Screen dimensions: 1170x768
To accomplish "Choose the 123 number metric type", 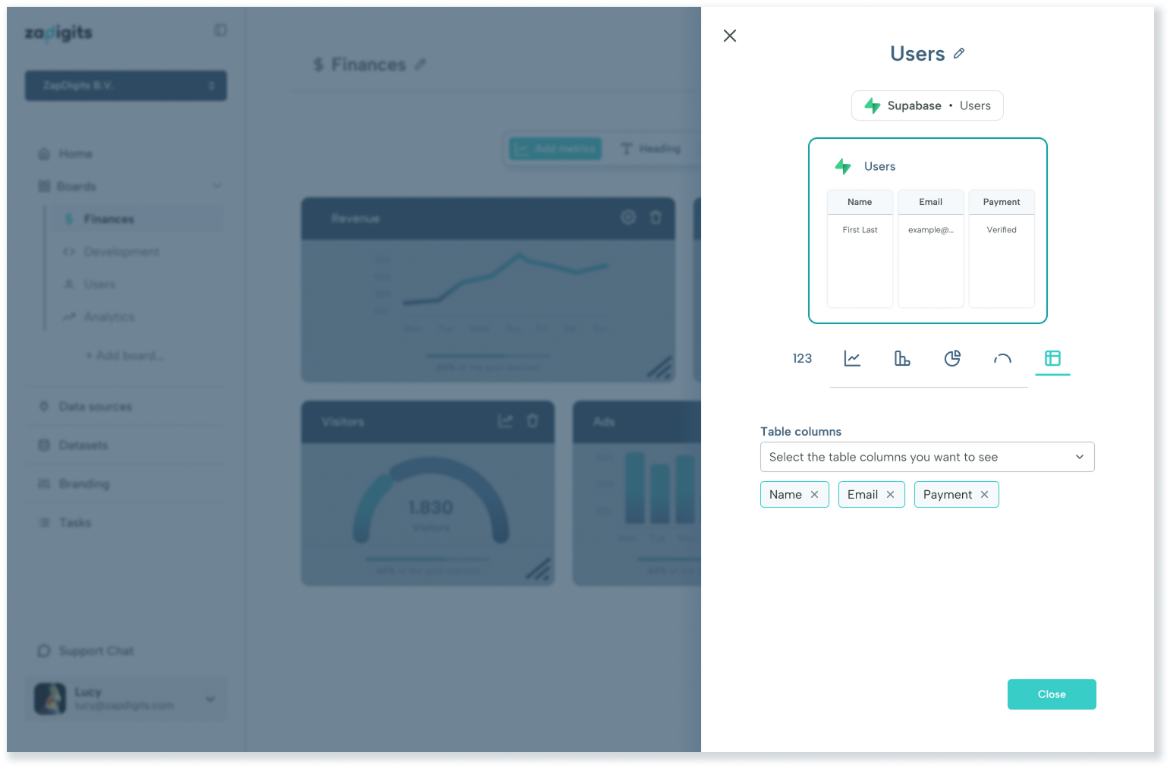I will [x=802, y=359].
